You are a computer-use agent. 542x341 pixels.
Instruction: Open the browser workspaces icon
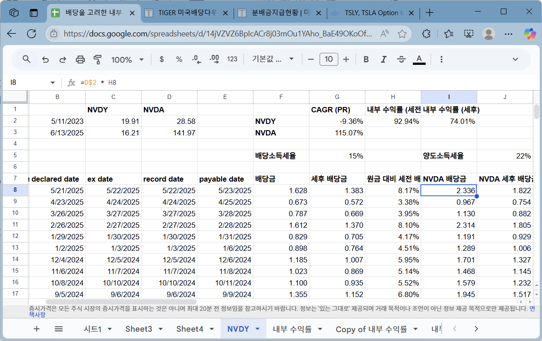[14, 13]
